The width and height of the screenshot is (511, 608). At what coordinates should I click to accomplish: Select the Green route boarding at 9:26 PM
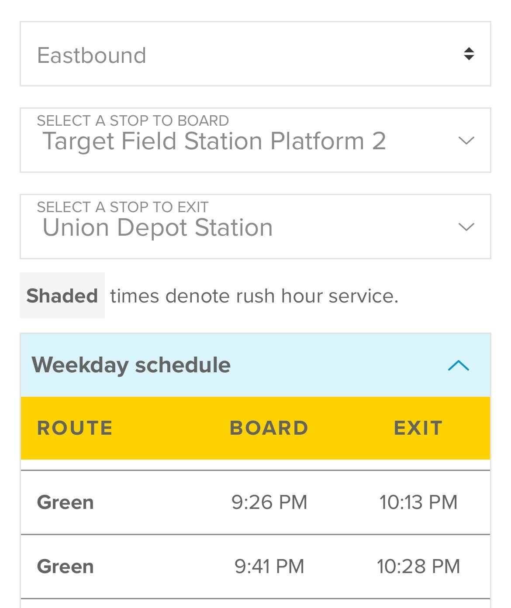66,502
